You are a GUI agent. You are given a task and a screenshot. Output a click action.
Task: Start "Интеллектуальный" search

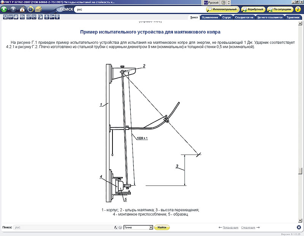point(223,9)
